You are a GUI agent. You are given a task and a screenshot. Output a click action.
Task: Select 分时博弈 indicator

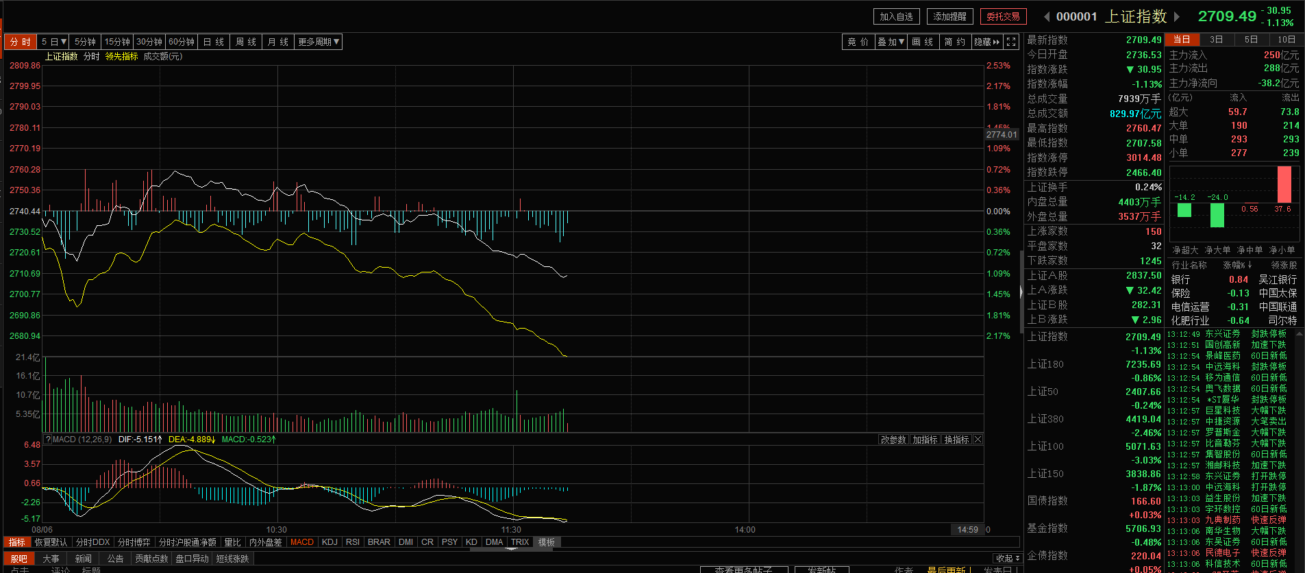(134, 542)
